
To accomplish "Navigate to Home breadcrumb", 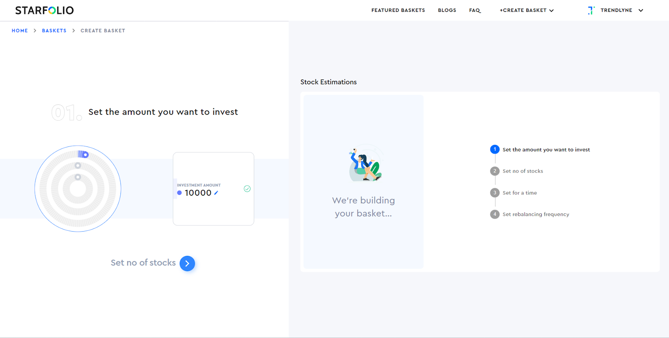I will click(x=20, y=31).
